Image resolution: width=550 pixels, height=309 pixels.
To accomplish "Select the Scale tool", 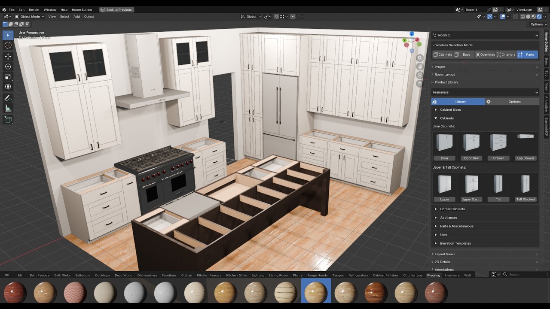I will [8, 77].
